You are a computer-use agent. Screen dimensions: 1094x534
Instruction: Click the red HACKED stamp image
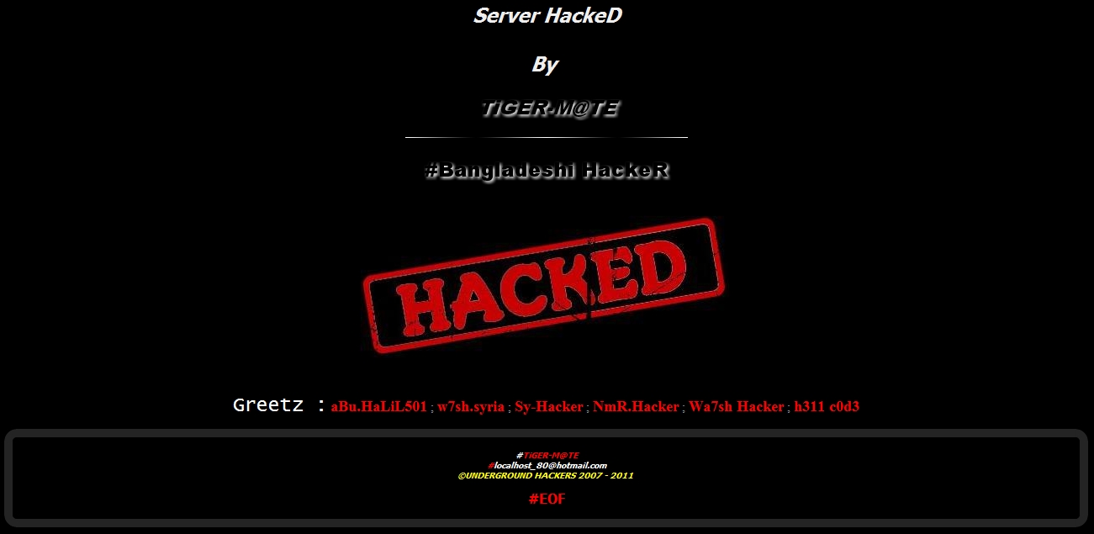click(x=544, y=285)
